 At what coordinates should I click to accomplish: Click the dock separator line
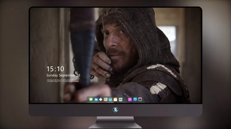[x=125, y=99]
